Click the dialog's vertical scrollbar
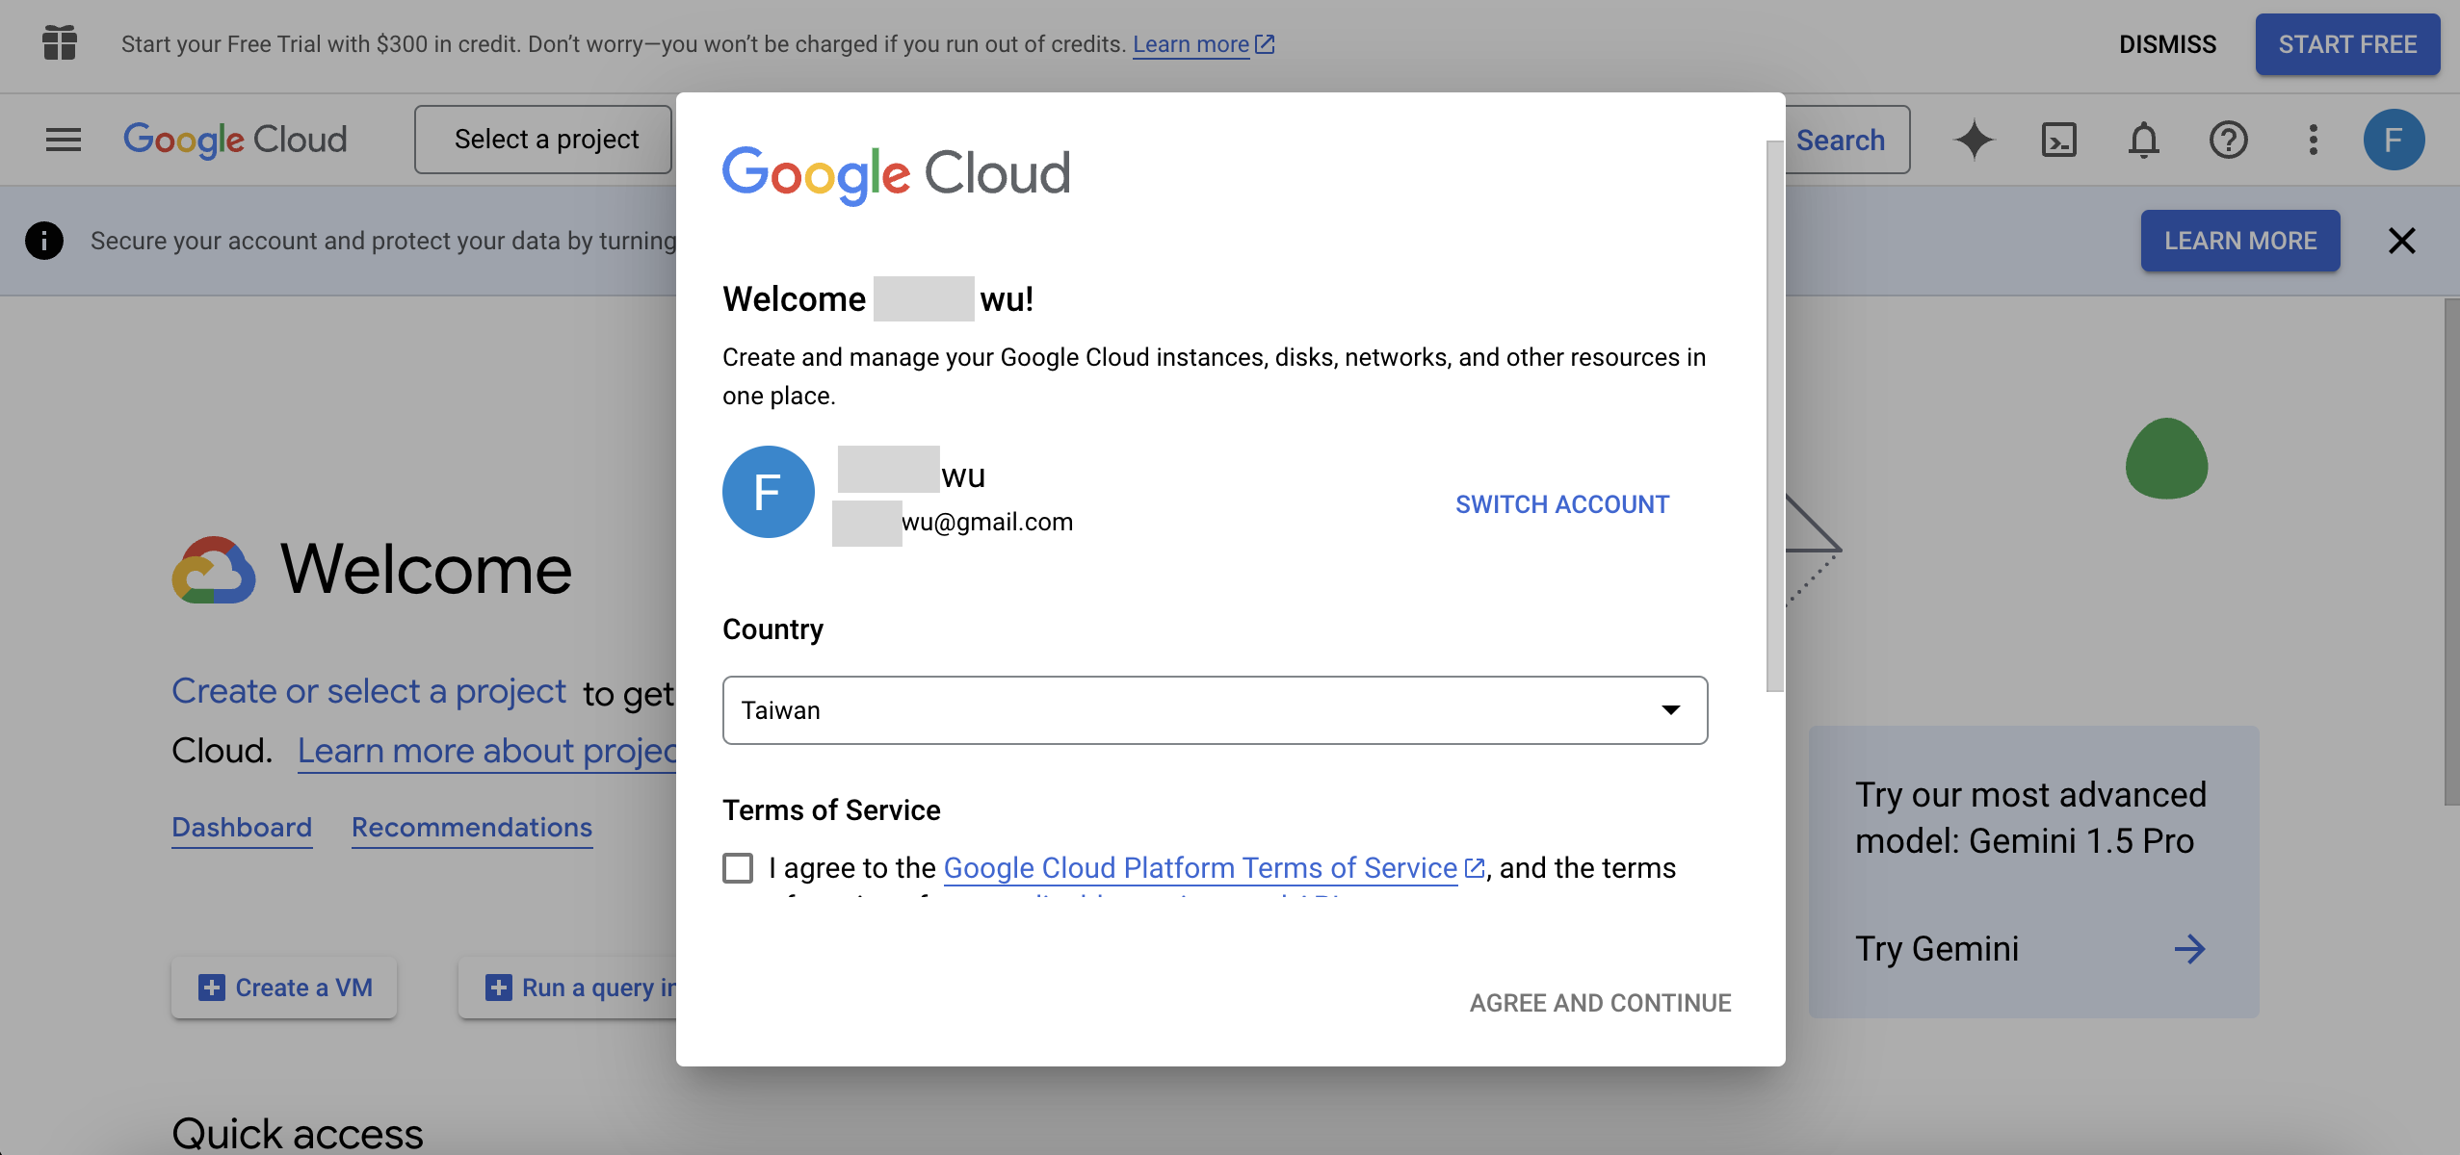 (1775, 417)
